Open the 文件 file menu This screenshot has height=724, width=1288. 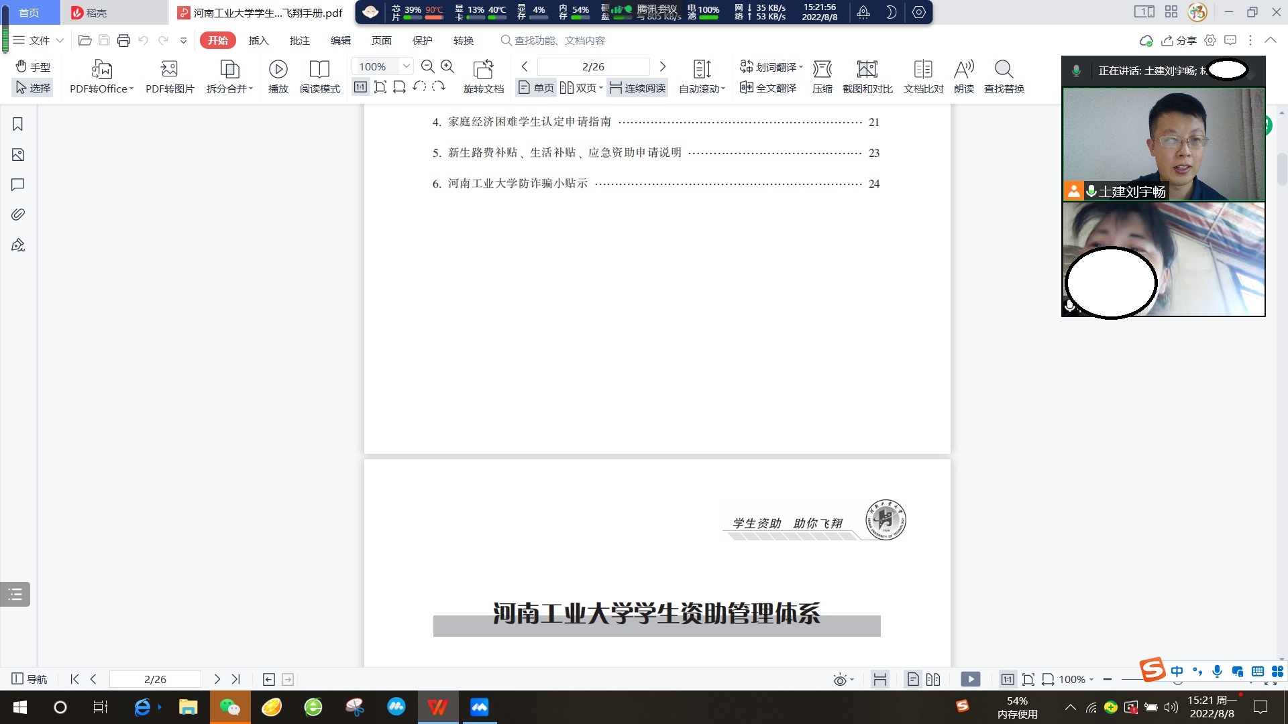pyautogui.click(x=38, y=40)
